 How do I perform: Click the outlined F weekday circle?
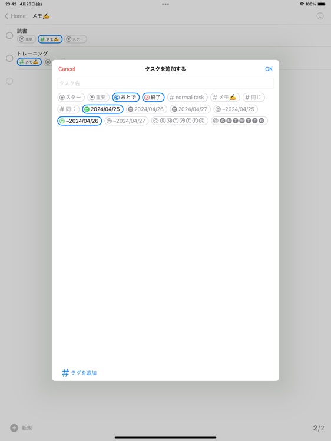195,121
